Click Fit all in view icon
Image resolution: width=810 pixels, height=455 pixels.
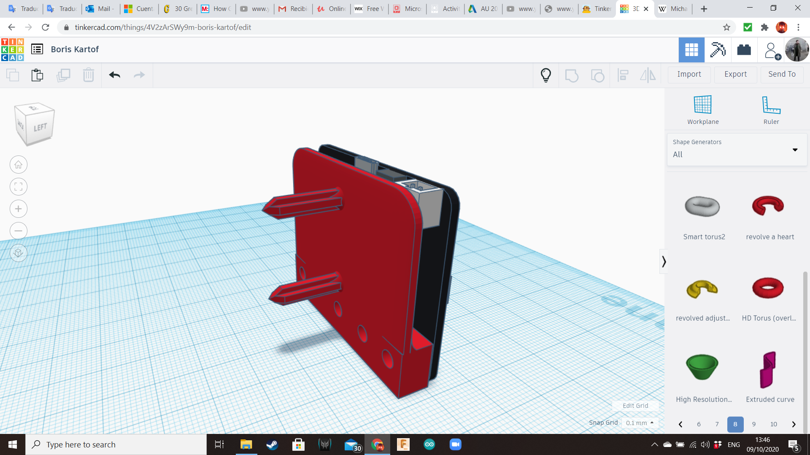(x=19, y=187)
